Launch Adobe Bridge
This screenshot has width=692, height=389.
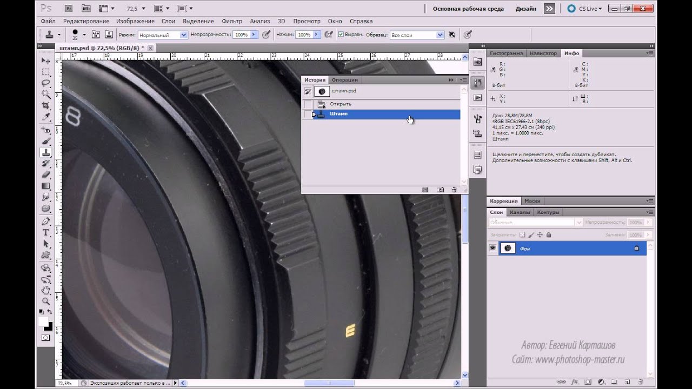tap(69, 9)
